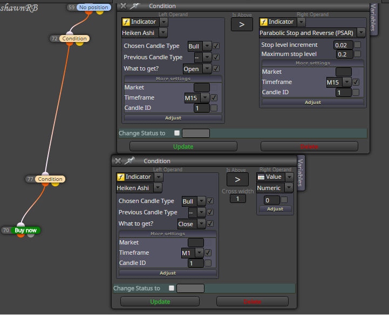Open the M1 timeframe dropdown in lower panel
389x315 pixels.
(x=199, y=253)
